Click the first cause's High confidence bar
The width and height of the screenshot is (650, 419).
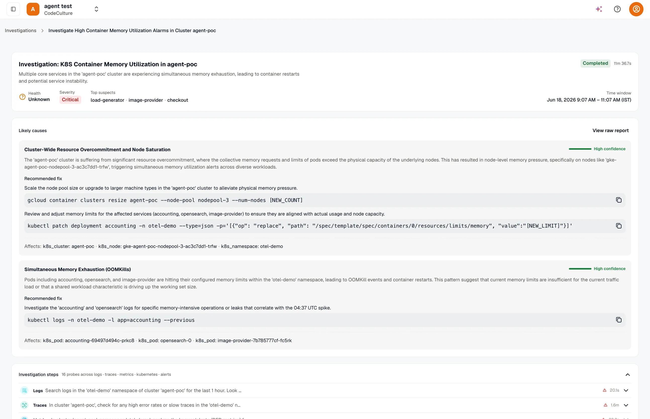click(580, 149)
